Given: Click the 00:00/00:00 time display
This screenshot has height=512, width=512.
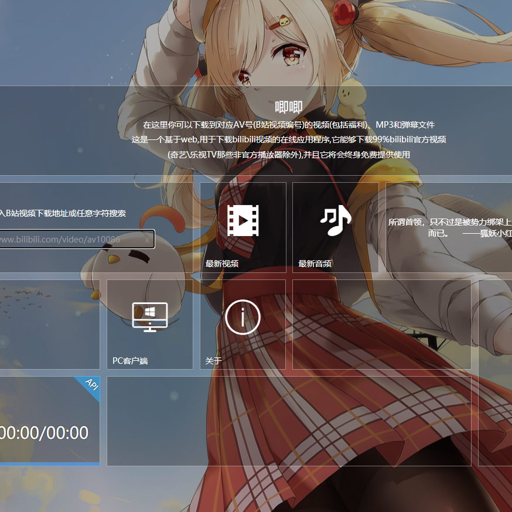Looking at the screenshot, I should coord(44,433).
